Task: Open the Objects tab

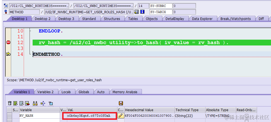Action: click(x=152, y=19)
